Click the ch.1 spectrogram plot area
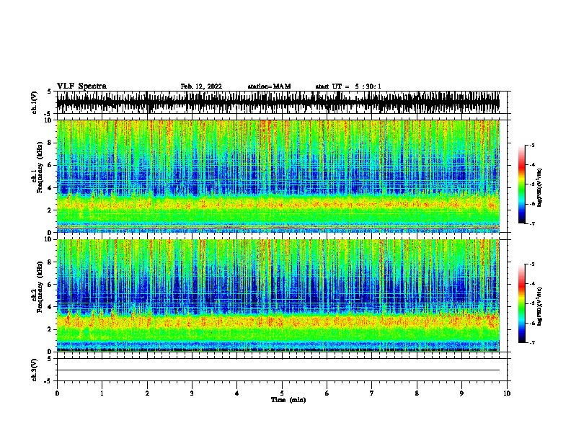571x441 pixels. point(278,176)
